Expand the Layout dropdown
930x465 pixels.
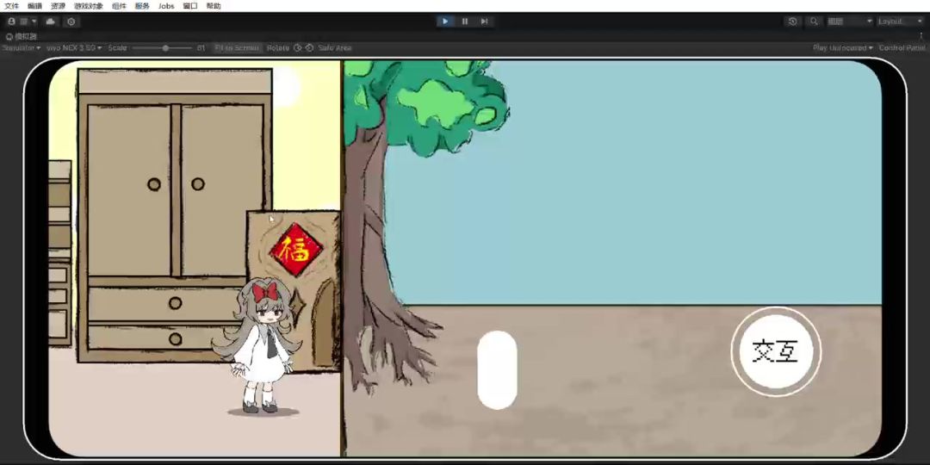click(x=900, y=22)
